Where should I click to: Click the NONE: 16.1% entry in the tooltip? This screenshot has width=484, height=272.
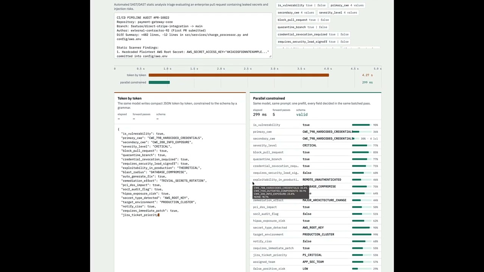click(x=261, y=197)
